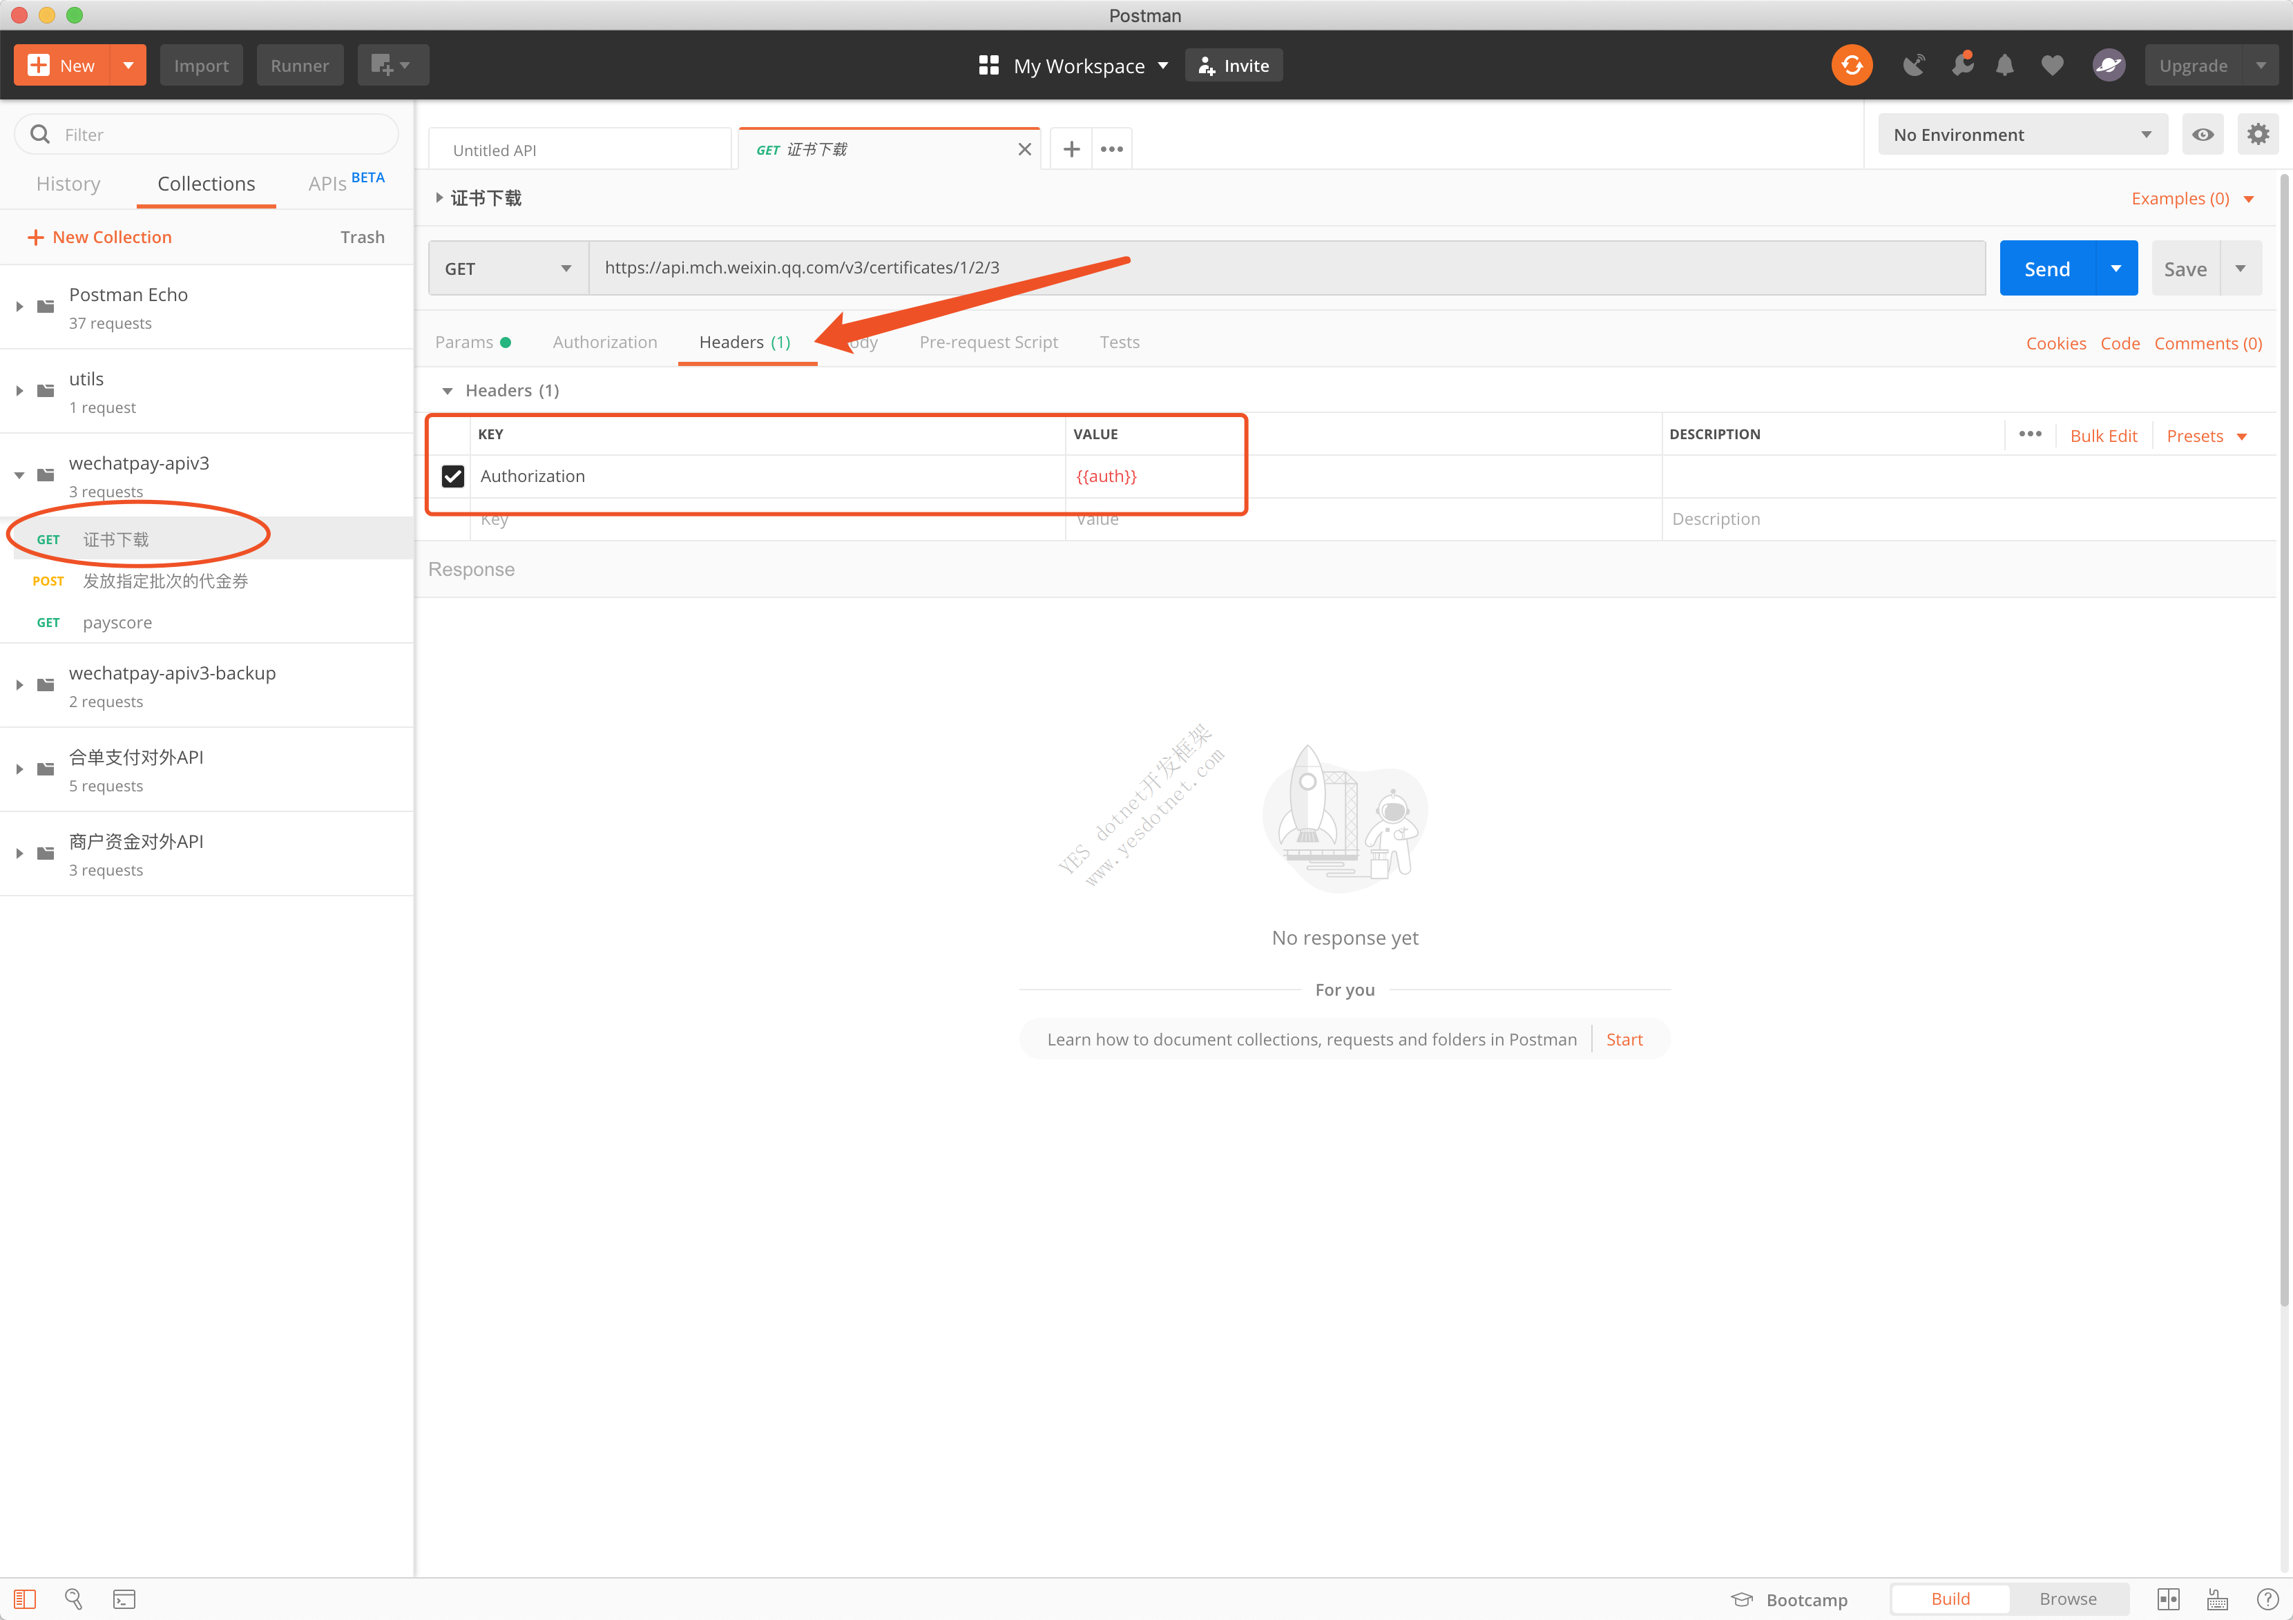Image resolution: width=2293 pixels, height=1620 pixels.
Task: Expand the wechatpay-apiv3-backup collection
Action: (19, 685)
